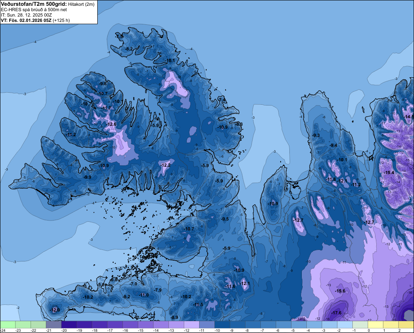Screen dimensions: 414x333
Task: Click the legend swatch between -21 and -20
Action: tap(53, 324)
